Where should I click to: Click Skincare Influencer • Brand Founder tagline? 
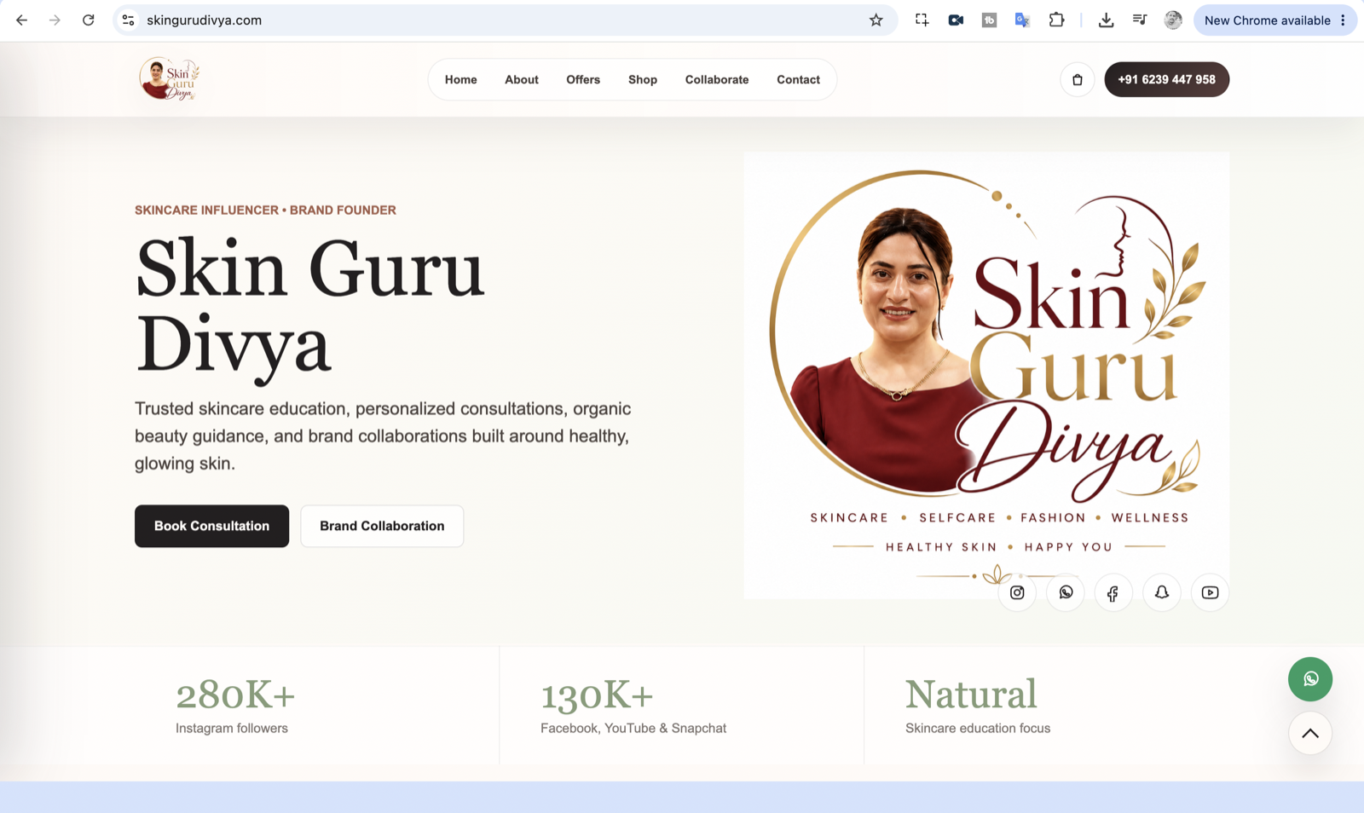coord(265,210)
